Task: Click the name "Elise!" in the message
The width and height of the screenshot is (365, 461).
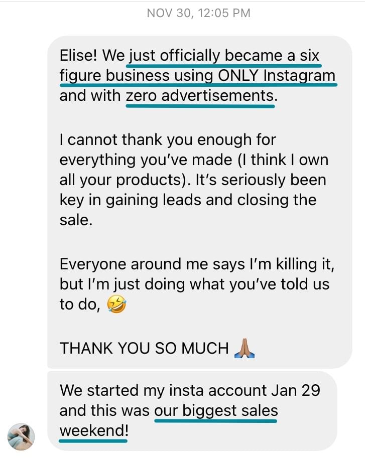Action: coord(78,55)
